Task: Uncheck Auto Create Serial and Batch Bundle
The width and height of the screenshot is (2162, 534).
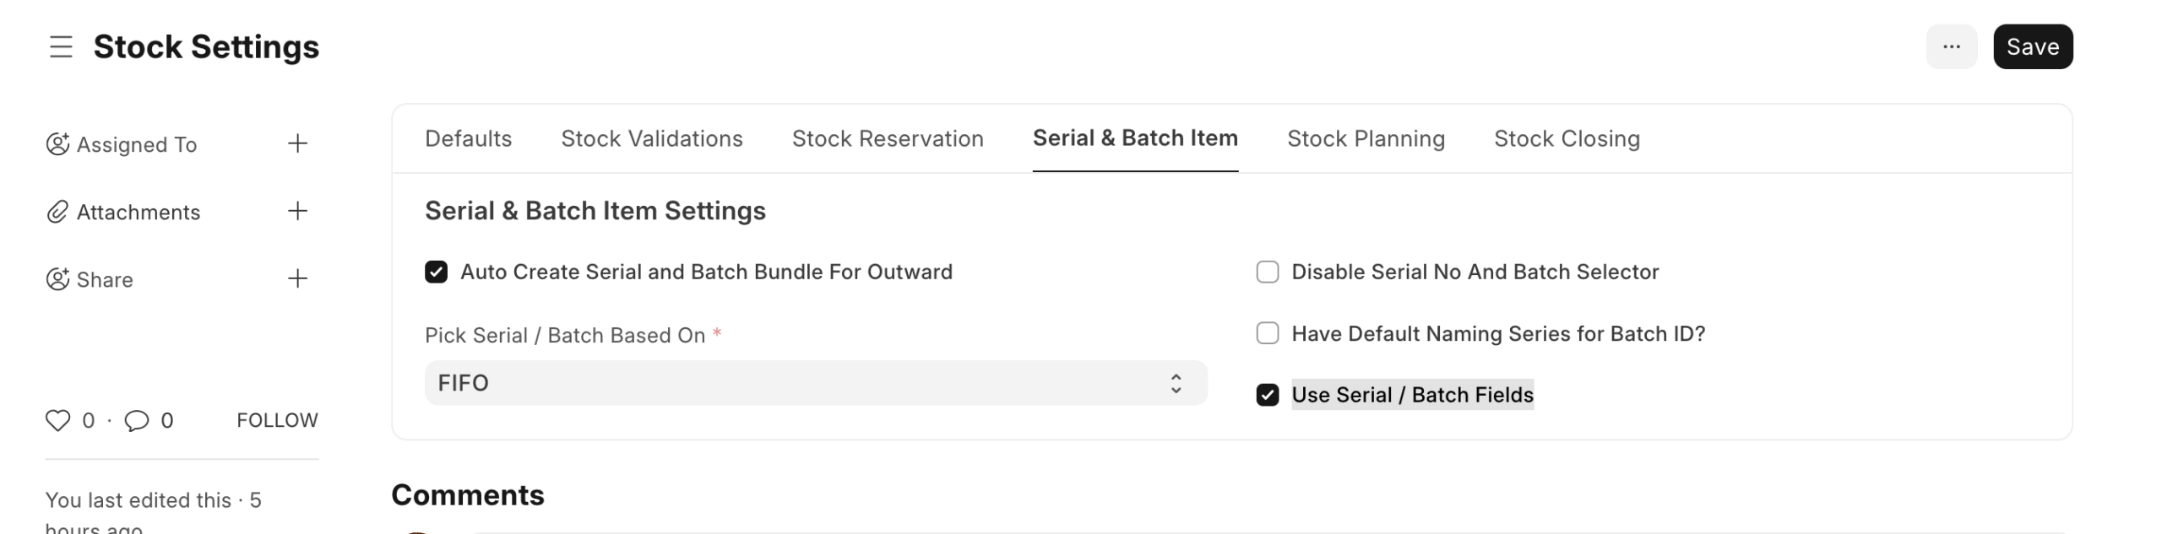Action: [x=436, y=272]
